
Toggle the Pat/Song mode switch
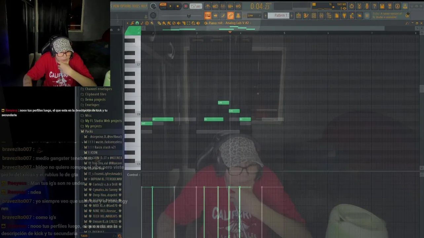pyautogui.click(x=163, y=6)
